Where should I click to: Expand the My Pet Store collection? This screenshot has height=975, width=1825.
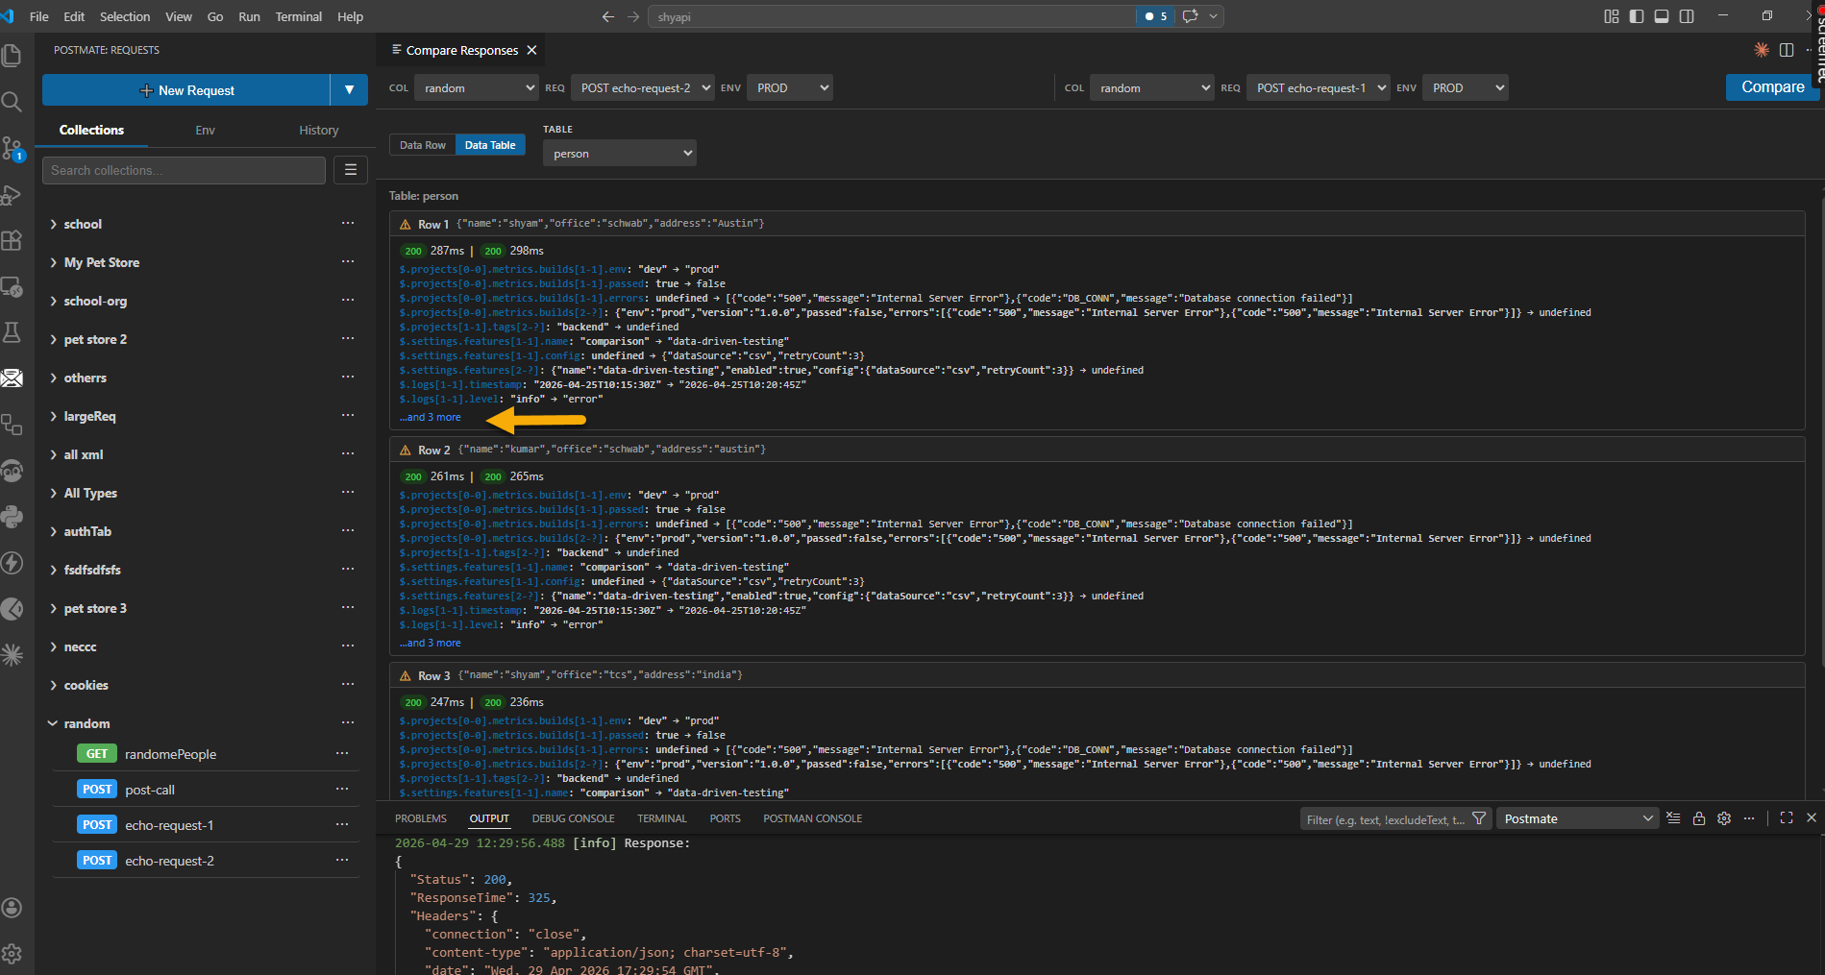(53, 262)
